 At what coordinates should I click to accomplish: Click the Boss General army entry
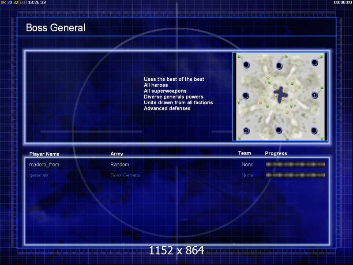click(x=125, y=175)
